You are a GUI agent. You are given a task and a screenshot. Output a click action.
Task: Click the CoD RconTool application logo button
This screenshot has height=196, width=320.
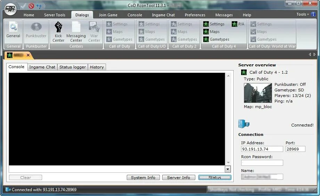[x=10, y=9]
